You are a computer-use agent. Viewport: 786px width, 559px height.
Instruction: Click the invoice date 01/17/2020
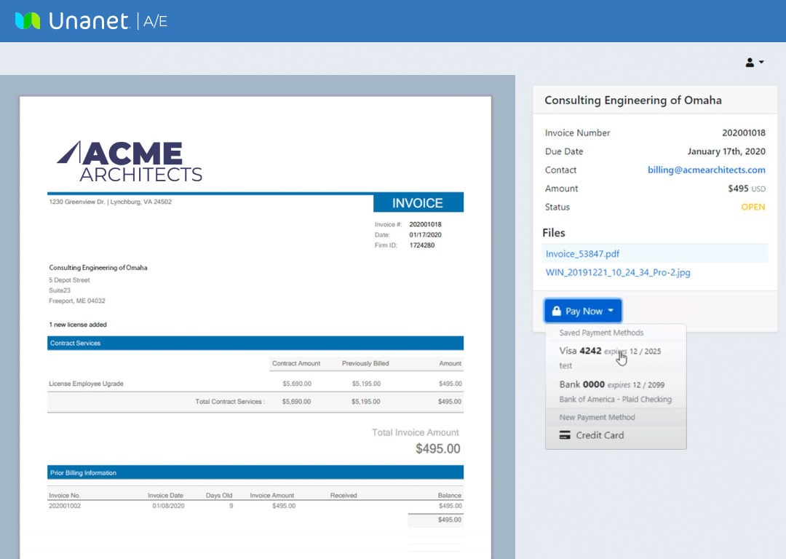(x=425, y=234)
